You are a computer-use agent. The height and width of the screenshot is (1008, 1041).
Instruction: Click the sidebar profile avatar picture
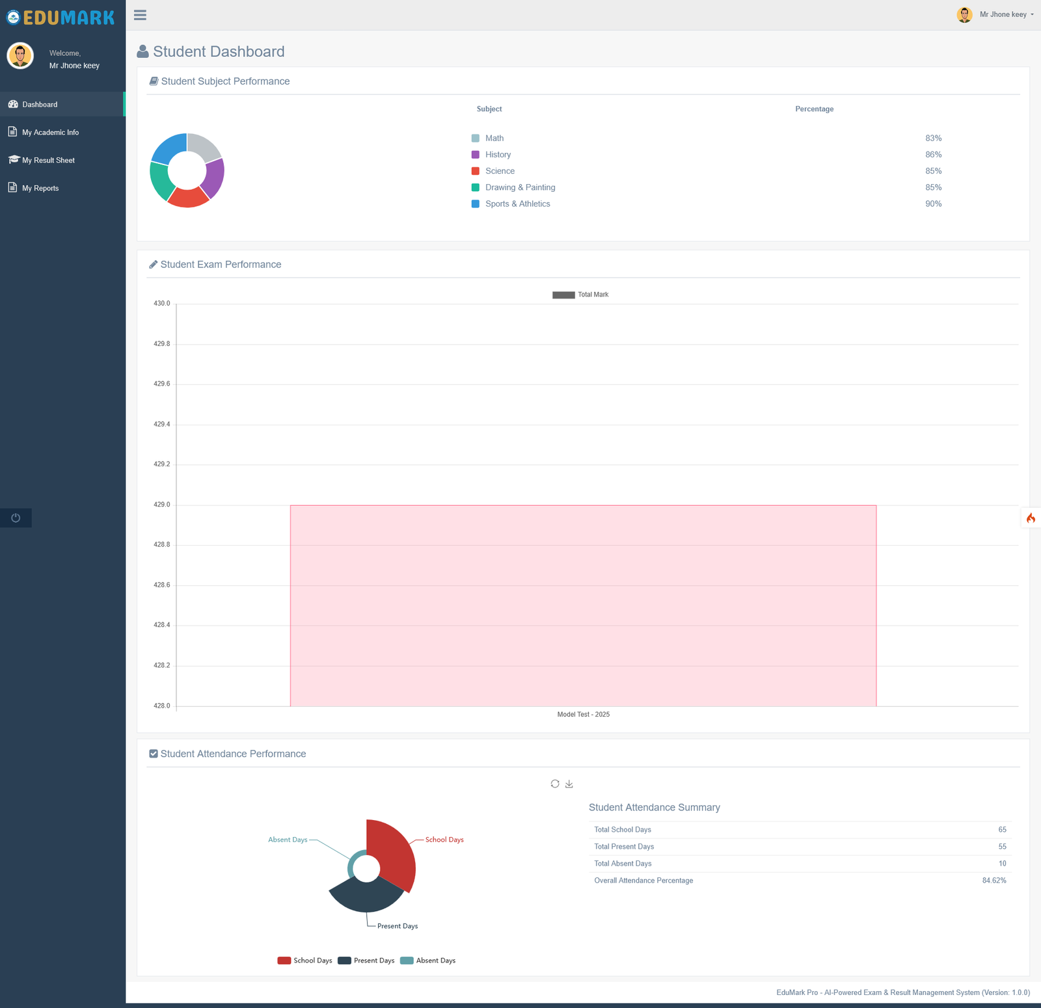(x=20, y=56)
